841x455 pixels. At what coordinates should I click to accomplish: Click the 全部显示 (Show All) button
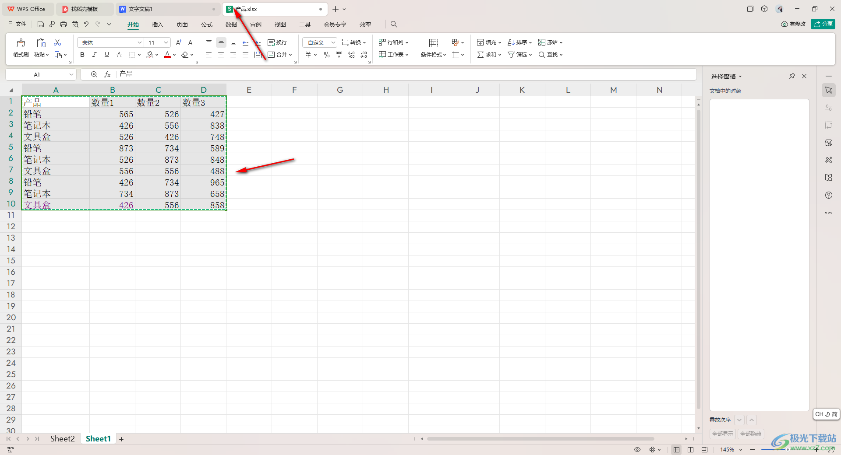point(723,434)
